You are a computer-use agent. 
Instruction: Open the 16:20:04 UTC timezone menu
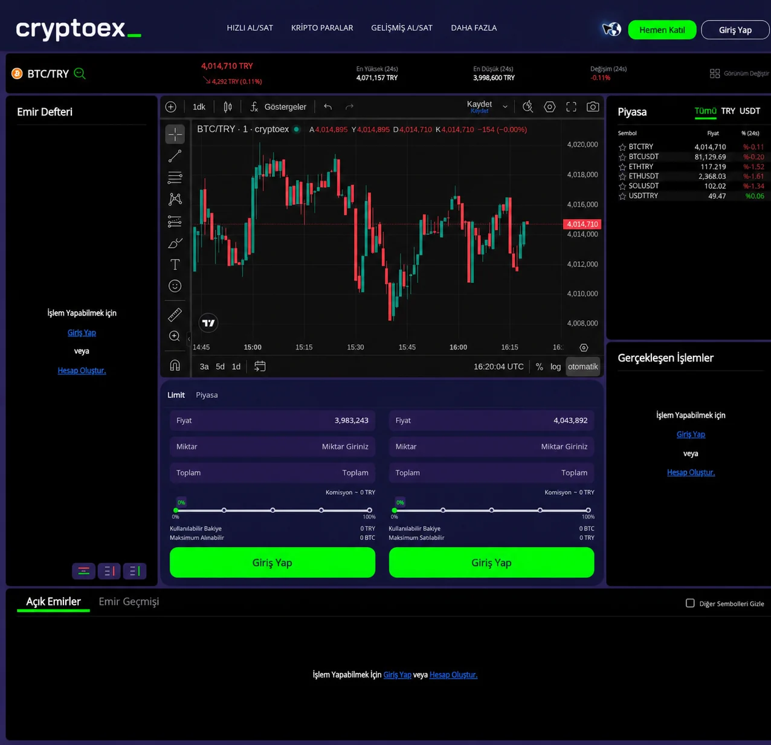pos(498,367)
